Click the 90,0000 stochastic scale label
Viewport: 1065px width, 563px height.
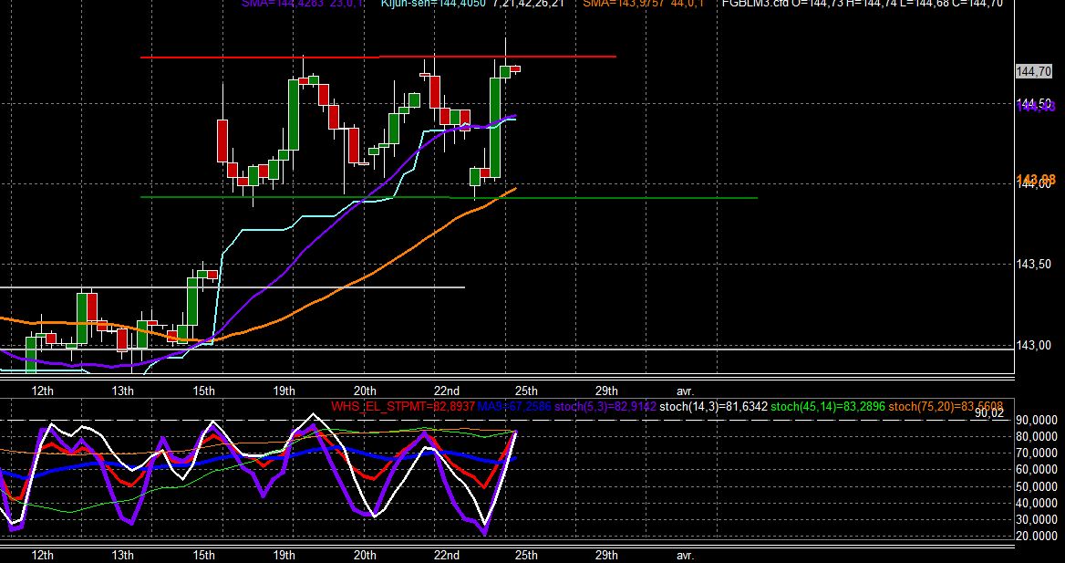coord(1036,421)
